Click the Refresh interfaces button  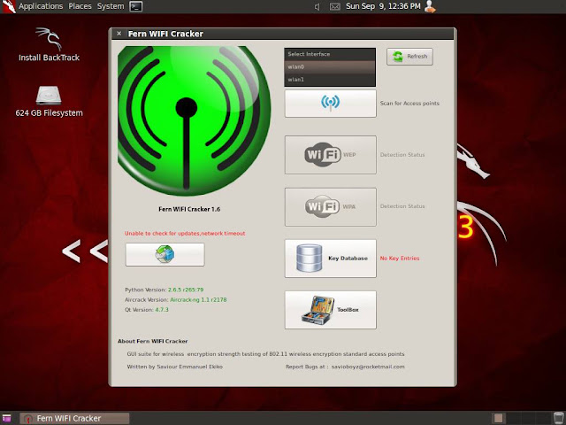coord(409,57)
